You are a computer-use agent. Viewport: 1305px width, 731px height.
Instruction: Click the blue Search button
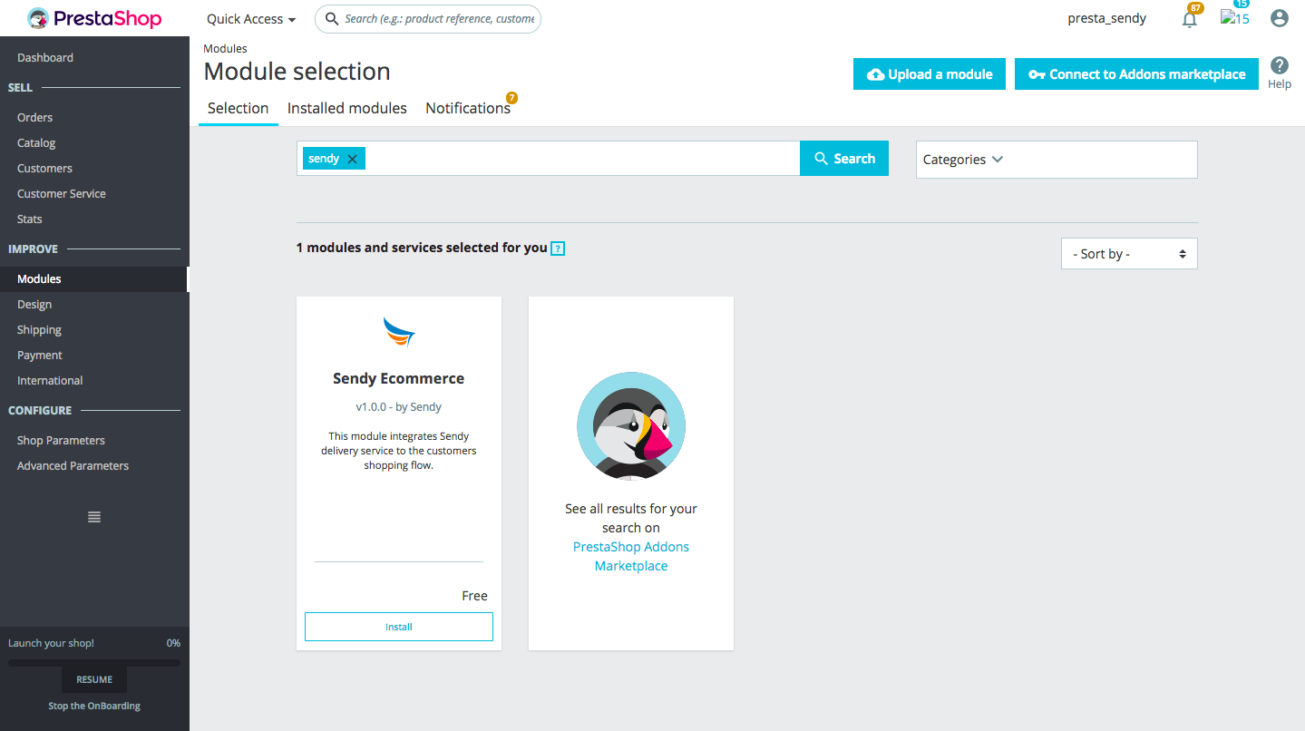(844, 158)
